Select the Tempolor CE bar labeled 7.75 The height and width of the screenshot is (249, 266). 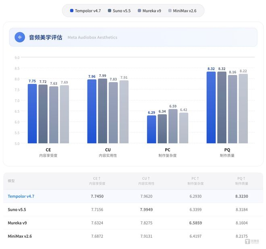pyautogui.click(x=32, y=114)
